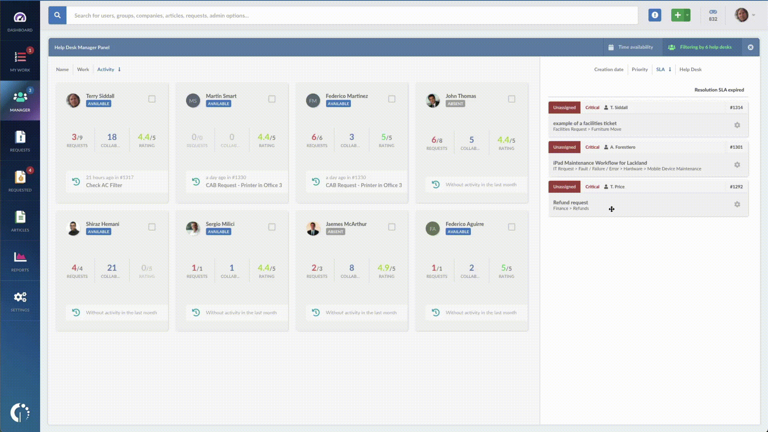Select Martin Smart using his card checkbox
Image resolution: width=768 pixels, height=432 pixels.
272,99
